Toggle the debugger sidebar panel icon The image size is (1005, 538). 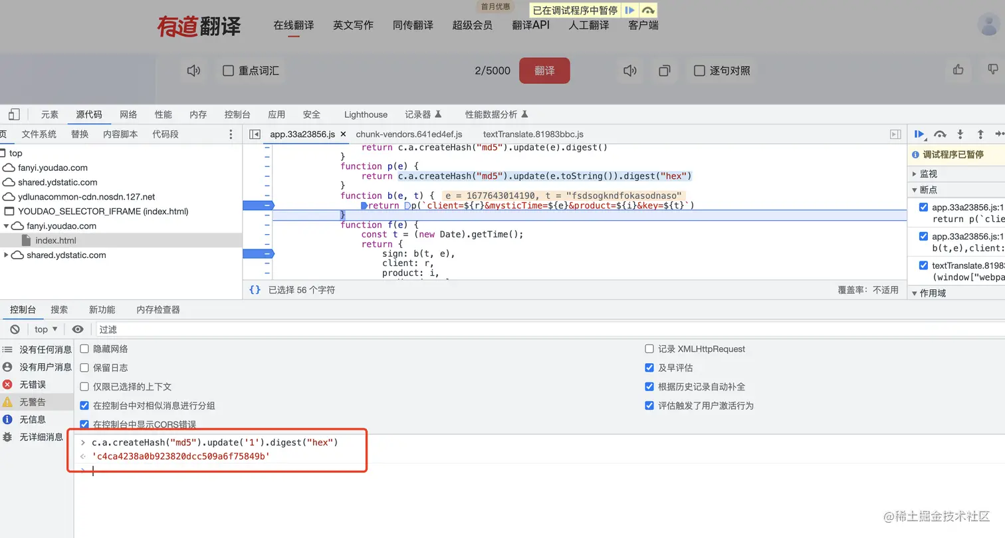[x=895, y=134]
